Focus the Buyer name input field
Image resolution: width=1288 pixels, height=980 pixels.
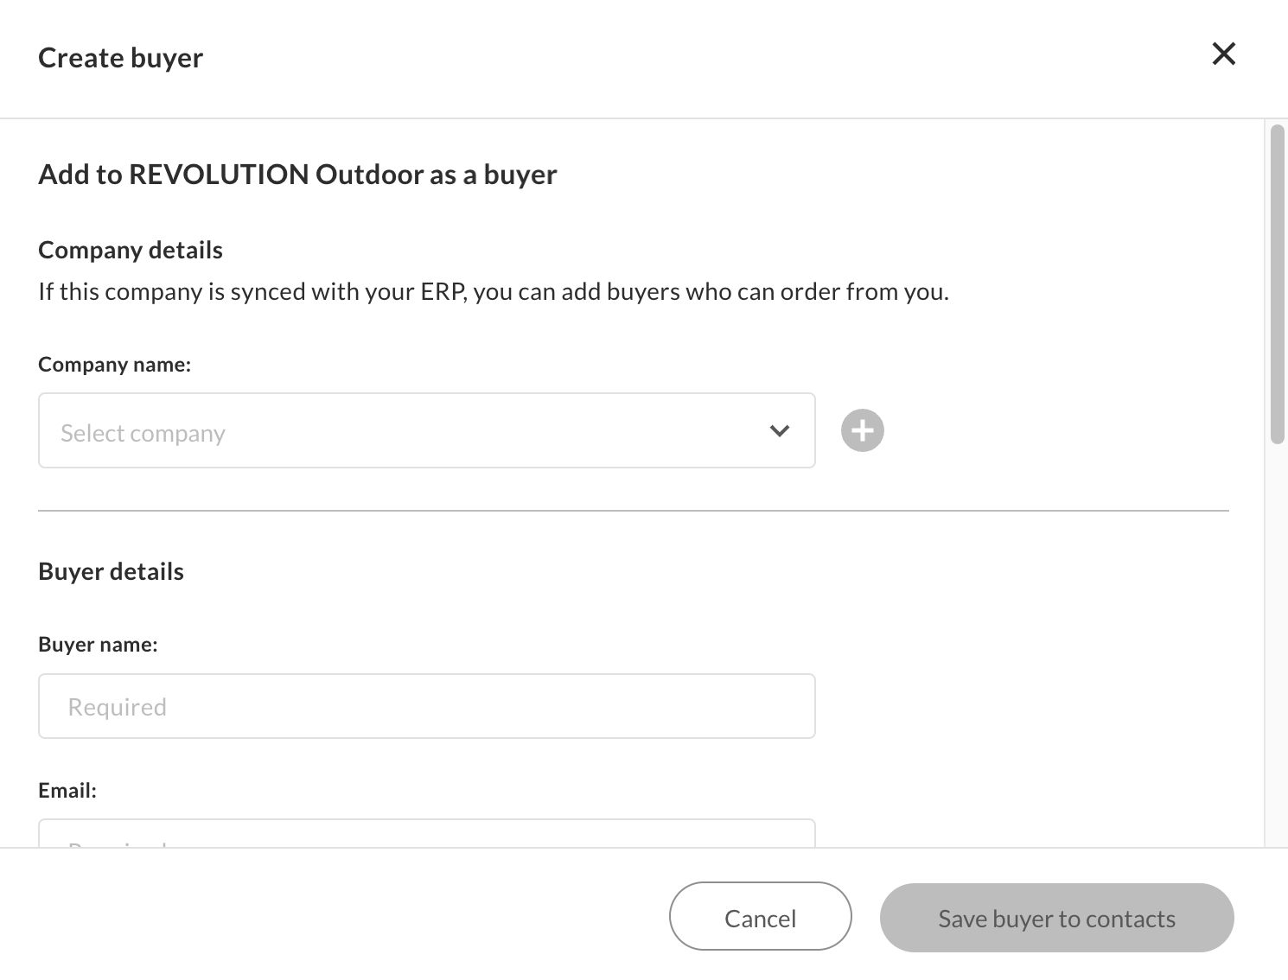tap(426, 706)
